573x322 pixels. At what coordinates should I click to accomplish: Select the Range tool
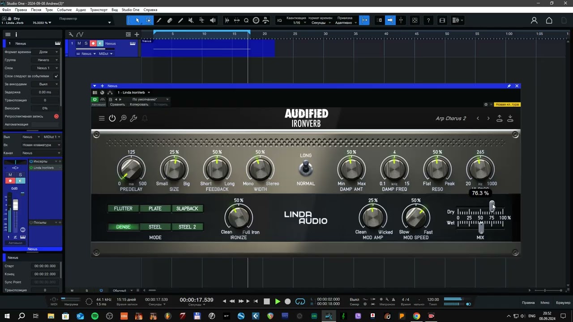(148, 20)
